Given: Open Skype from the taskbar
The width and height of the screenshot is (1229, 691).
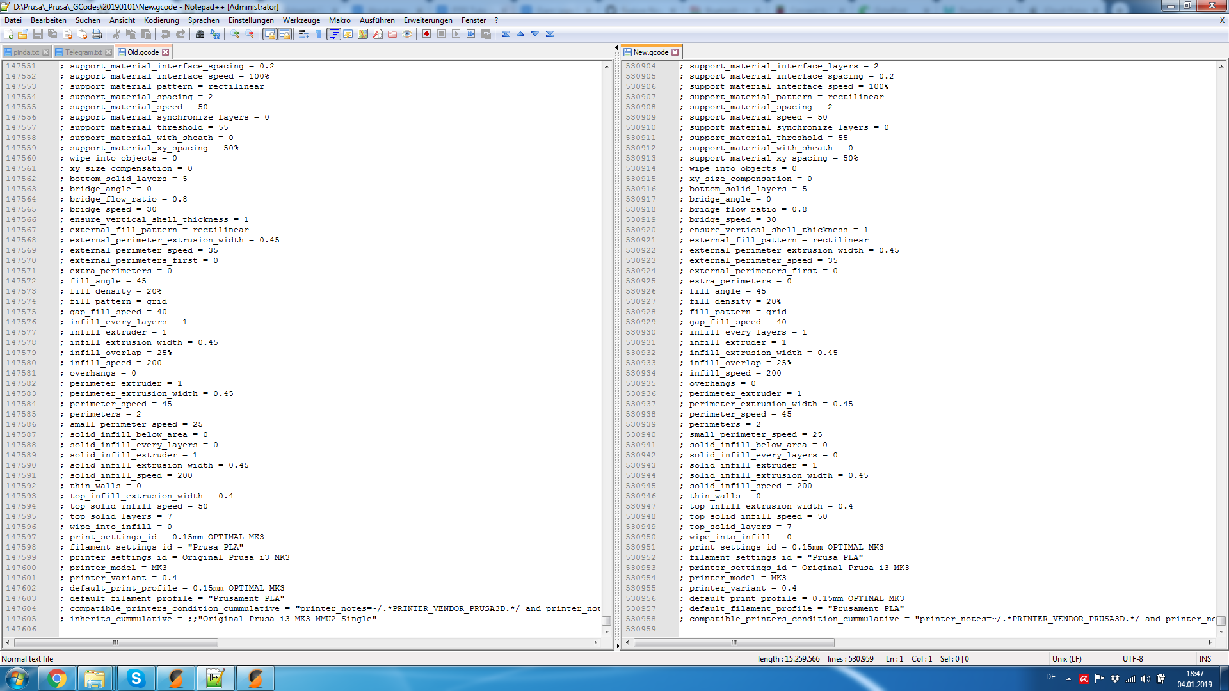Looking at the screenshot, I should pyautogui.click(x=136, y=678).
